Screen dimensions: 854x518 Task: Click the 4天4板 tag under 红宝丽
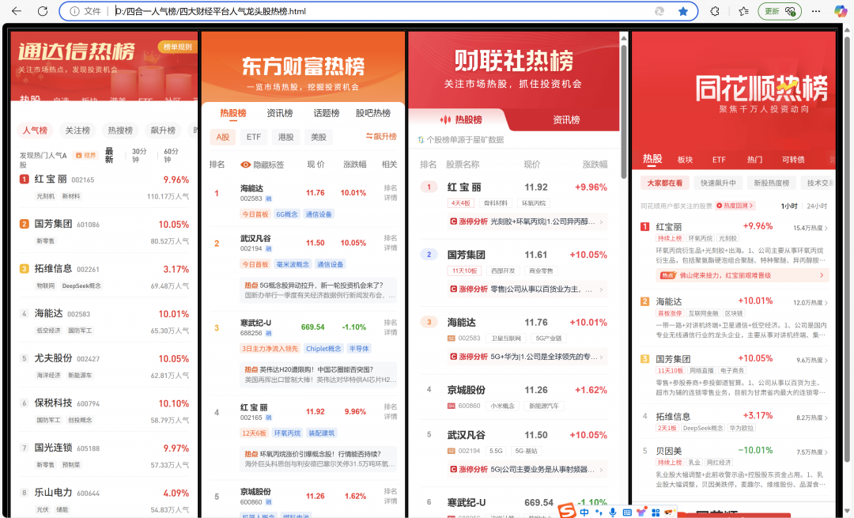pyautogui.click(x=460, y=203)
